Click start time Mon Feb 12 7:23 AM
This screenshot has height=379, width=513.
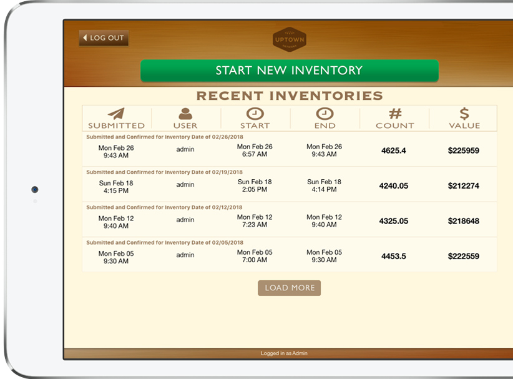point(255,221)
